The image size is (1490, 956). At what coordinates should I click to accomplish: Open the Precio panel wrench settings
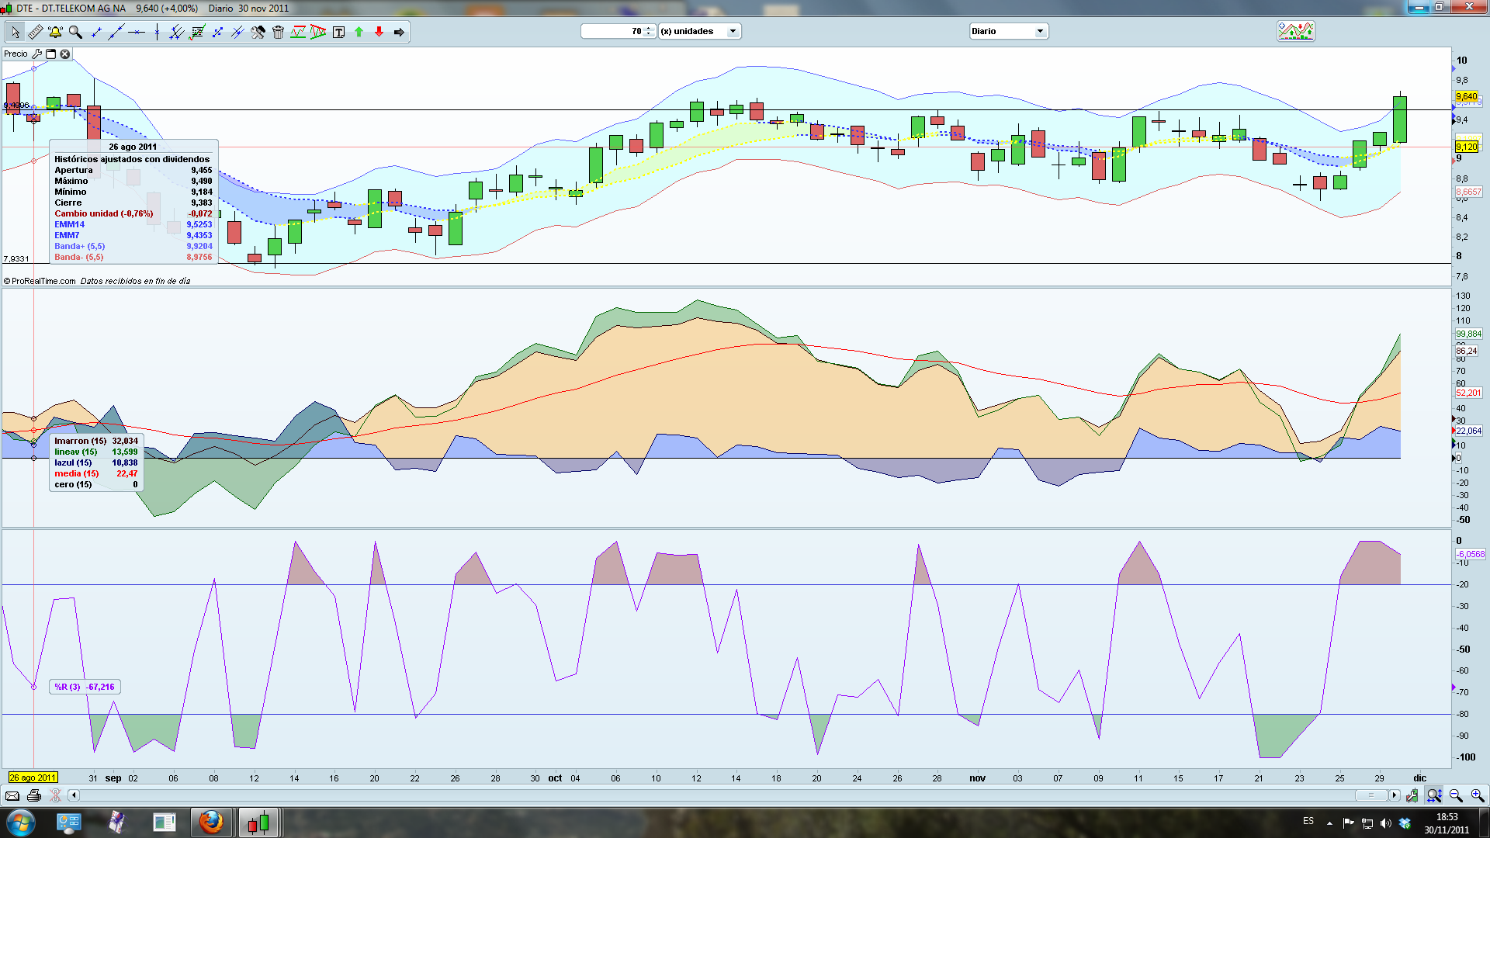click(x=36, y=54)
